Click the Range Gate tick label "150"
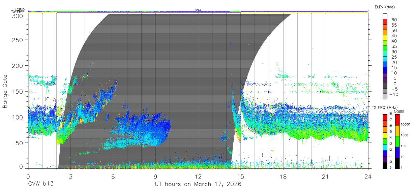Viewport: 414px width, 191px height. [17, 91]
